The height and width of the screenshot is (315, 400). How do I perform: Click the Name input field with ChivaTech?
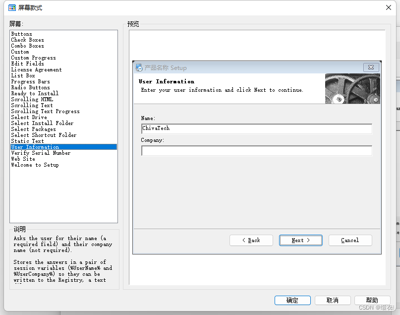[257, 128]
